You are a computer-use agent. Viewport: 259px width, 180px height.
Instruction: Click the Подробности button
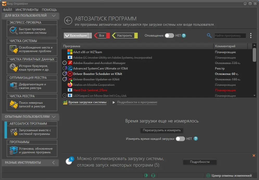pyautogui.click(x=200, y=162)
